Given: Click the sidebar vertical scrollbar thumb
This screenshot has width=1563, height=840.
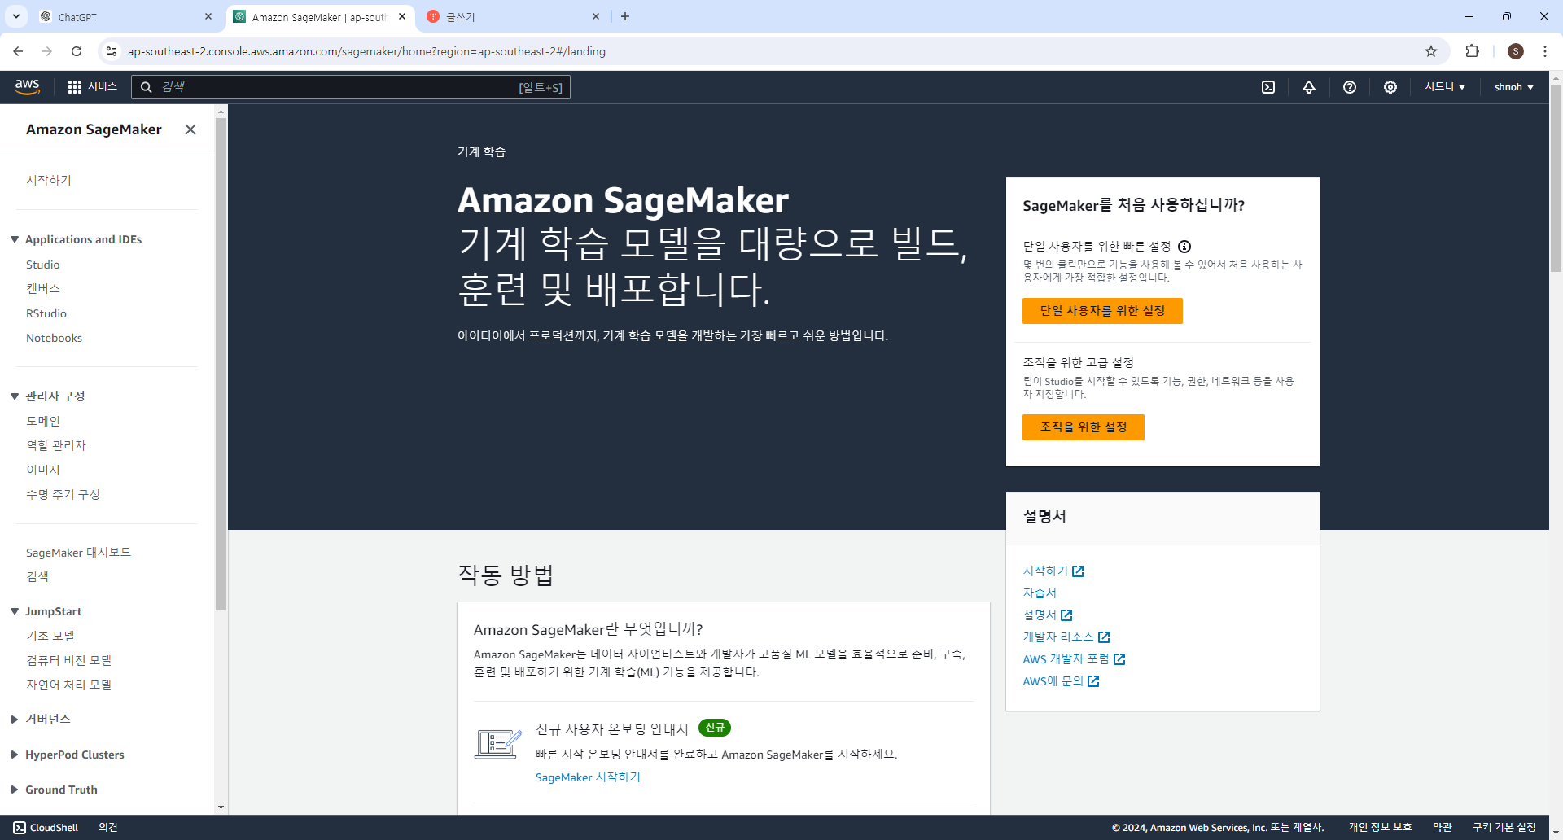Looking at the screenshot, I should click(x=221, y=362).
